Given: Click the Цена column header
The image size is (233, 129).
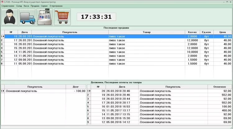Looking at the screenshot, I should pyautogui.click(x=223, y=32).
